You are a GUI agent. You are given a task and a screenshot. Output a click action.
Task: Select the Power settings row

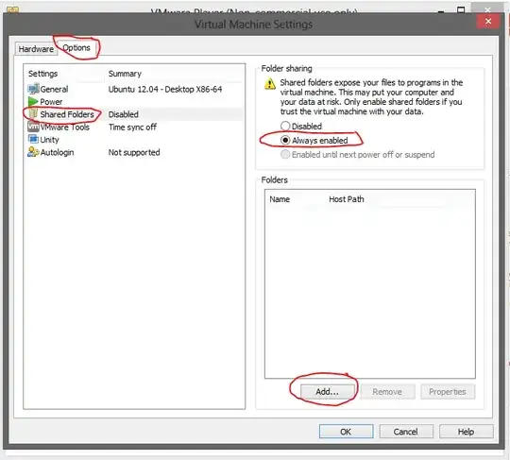134,101
